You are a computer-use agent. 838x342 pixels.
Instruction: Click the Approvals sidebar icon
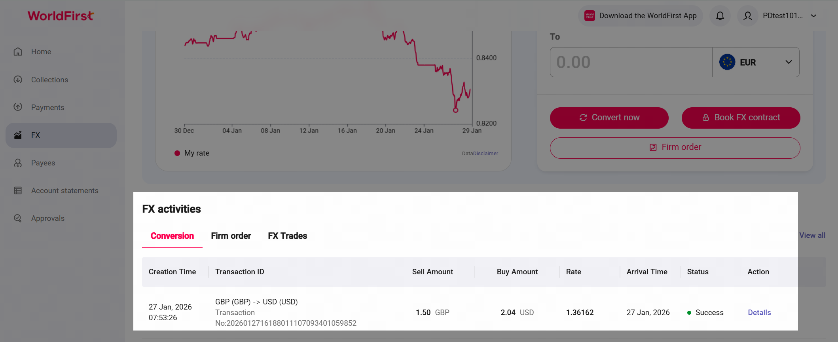click(x=18, y=218)
